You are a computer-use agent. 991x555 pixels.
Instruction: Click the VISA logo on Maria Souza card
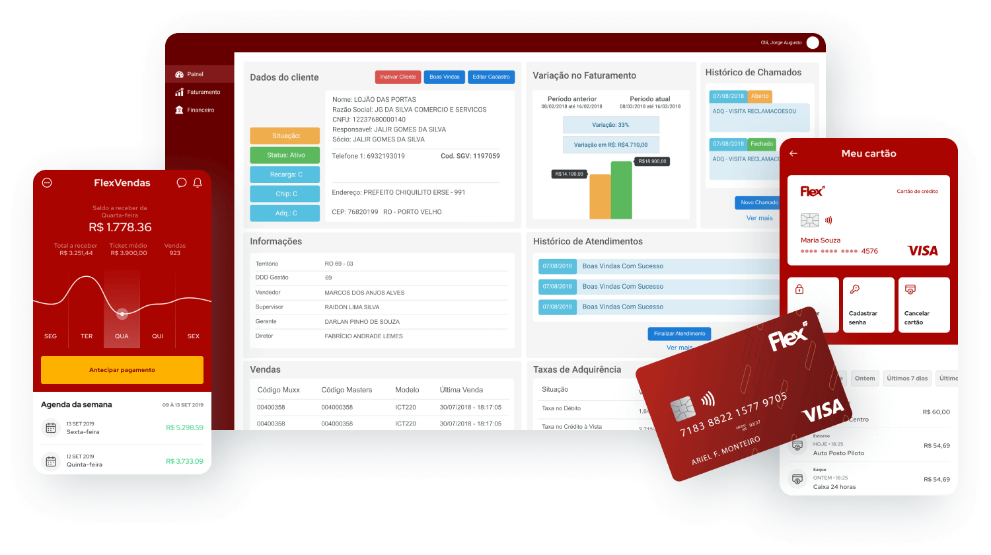[923, 250]
